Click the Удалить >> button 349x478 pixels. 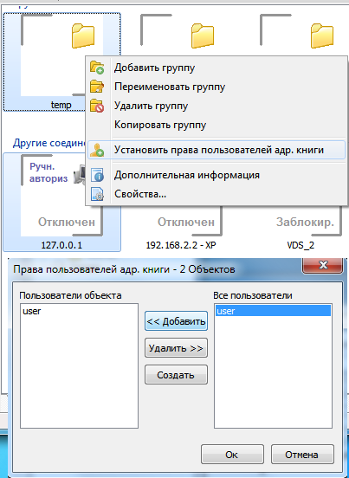coord(176,348)
